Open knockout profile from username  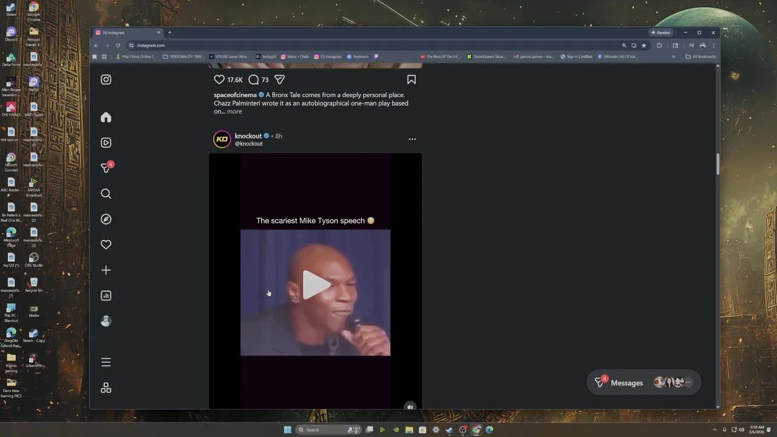click(248, 136)
